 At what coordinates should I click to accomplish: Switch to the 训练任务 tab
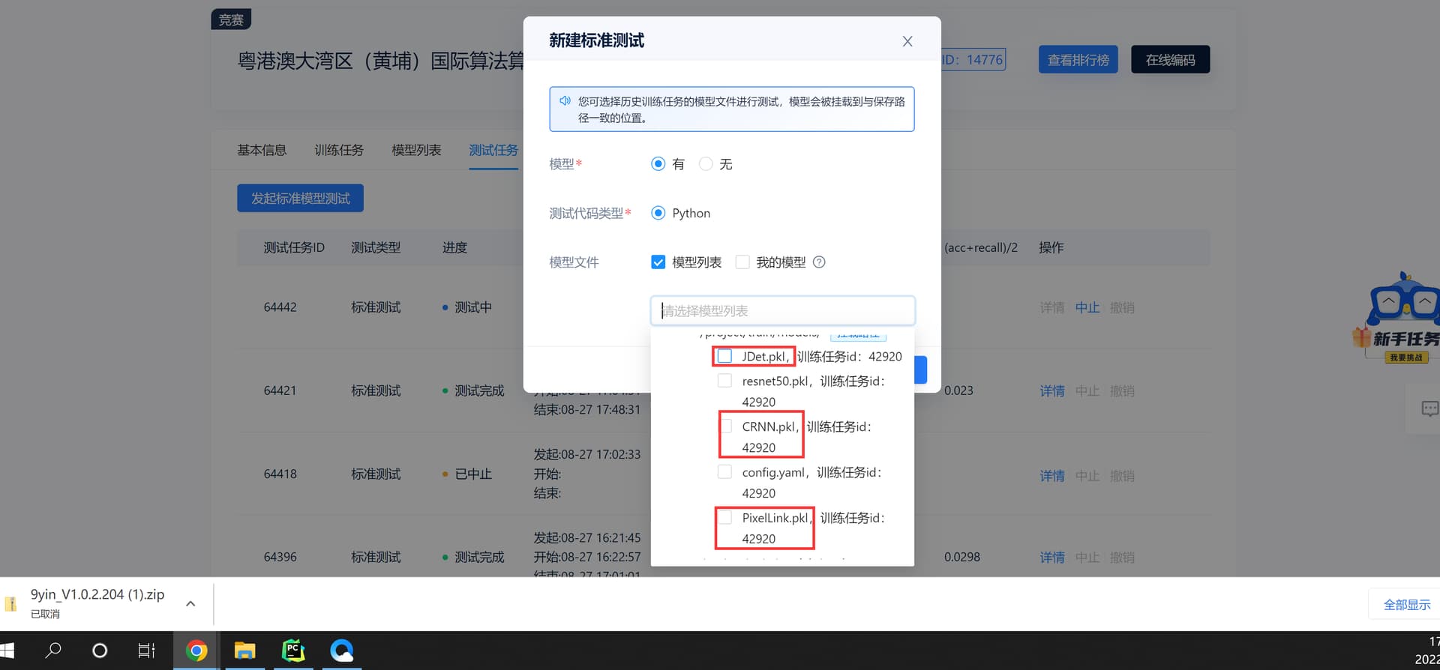click(x=339, y=151)
